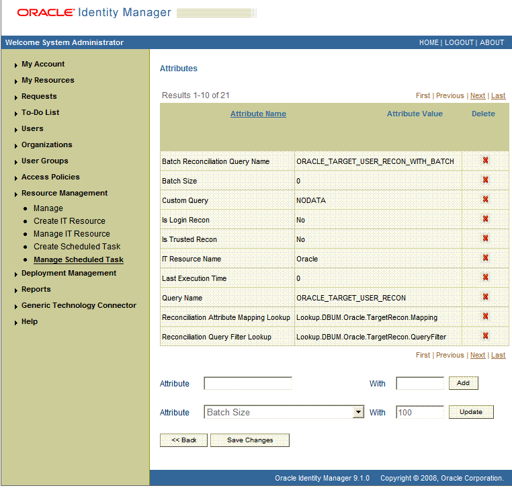
Task: Expand the Access Policies arrow
Action: tap(15, 178)
